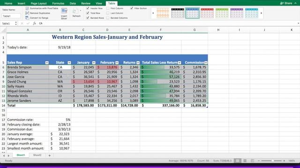Select the Sheet1 tab

pyautogui.click(x=21, y=155)
